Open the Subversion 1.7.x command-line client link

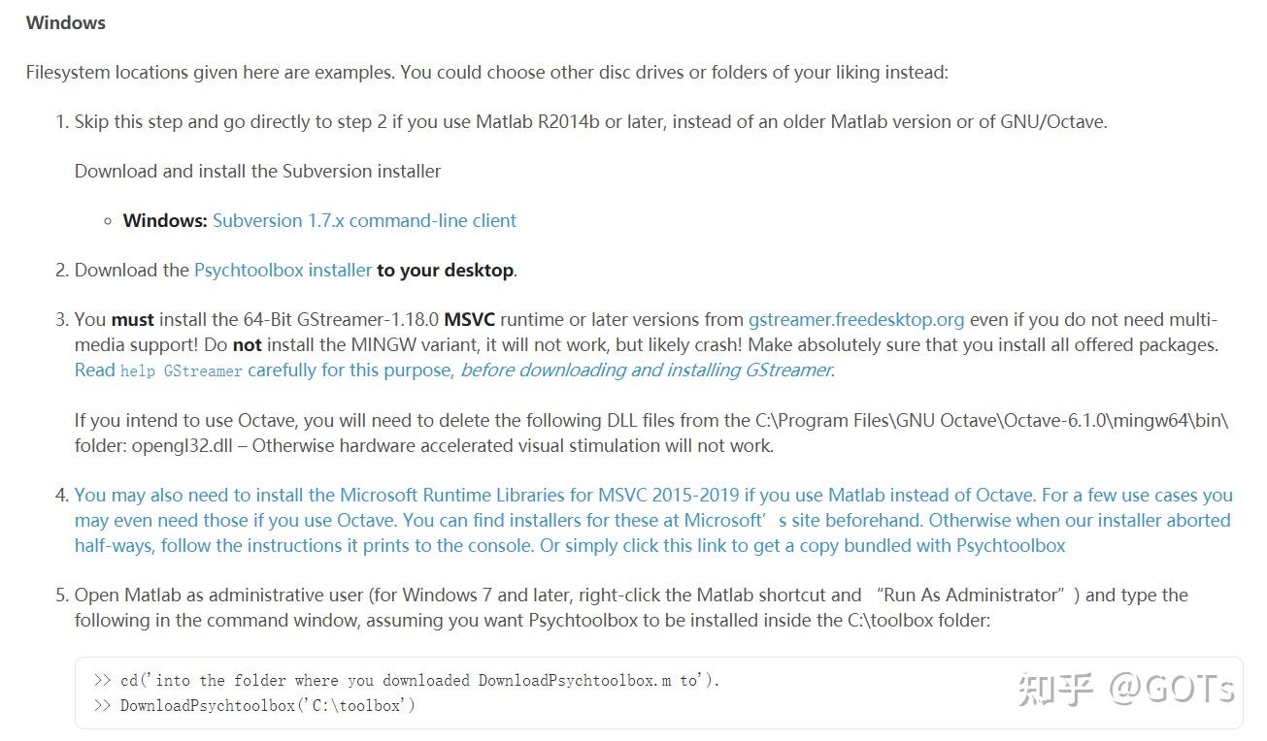(364, 220)
